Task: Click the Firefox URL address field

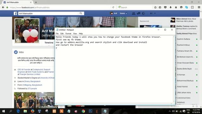Action: [60, 7]
